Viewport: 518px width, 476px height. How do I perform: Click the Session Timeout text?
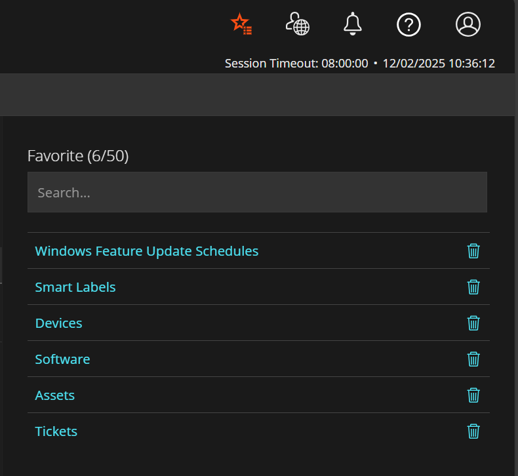[296, 64]
